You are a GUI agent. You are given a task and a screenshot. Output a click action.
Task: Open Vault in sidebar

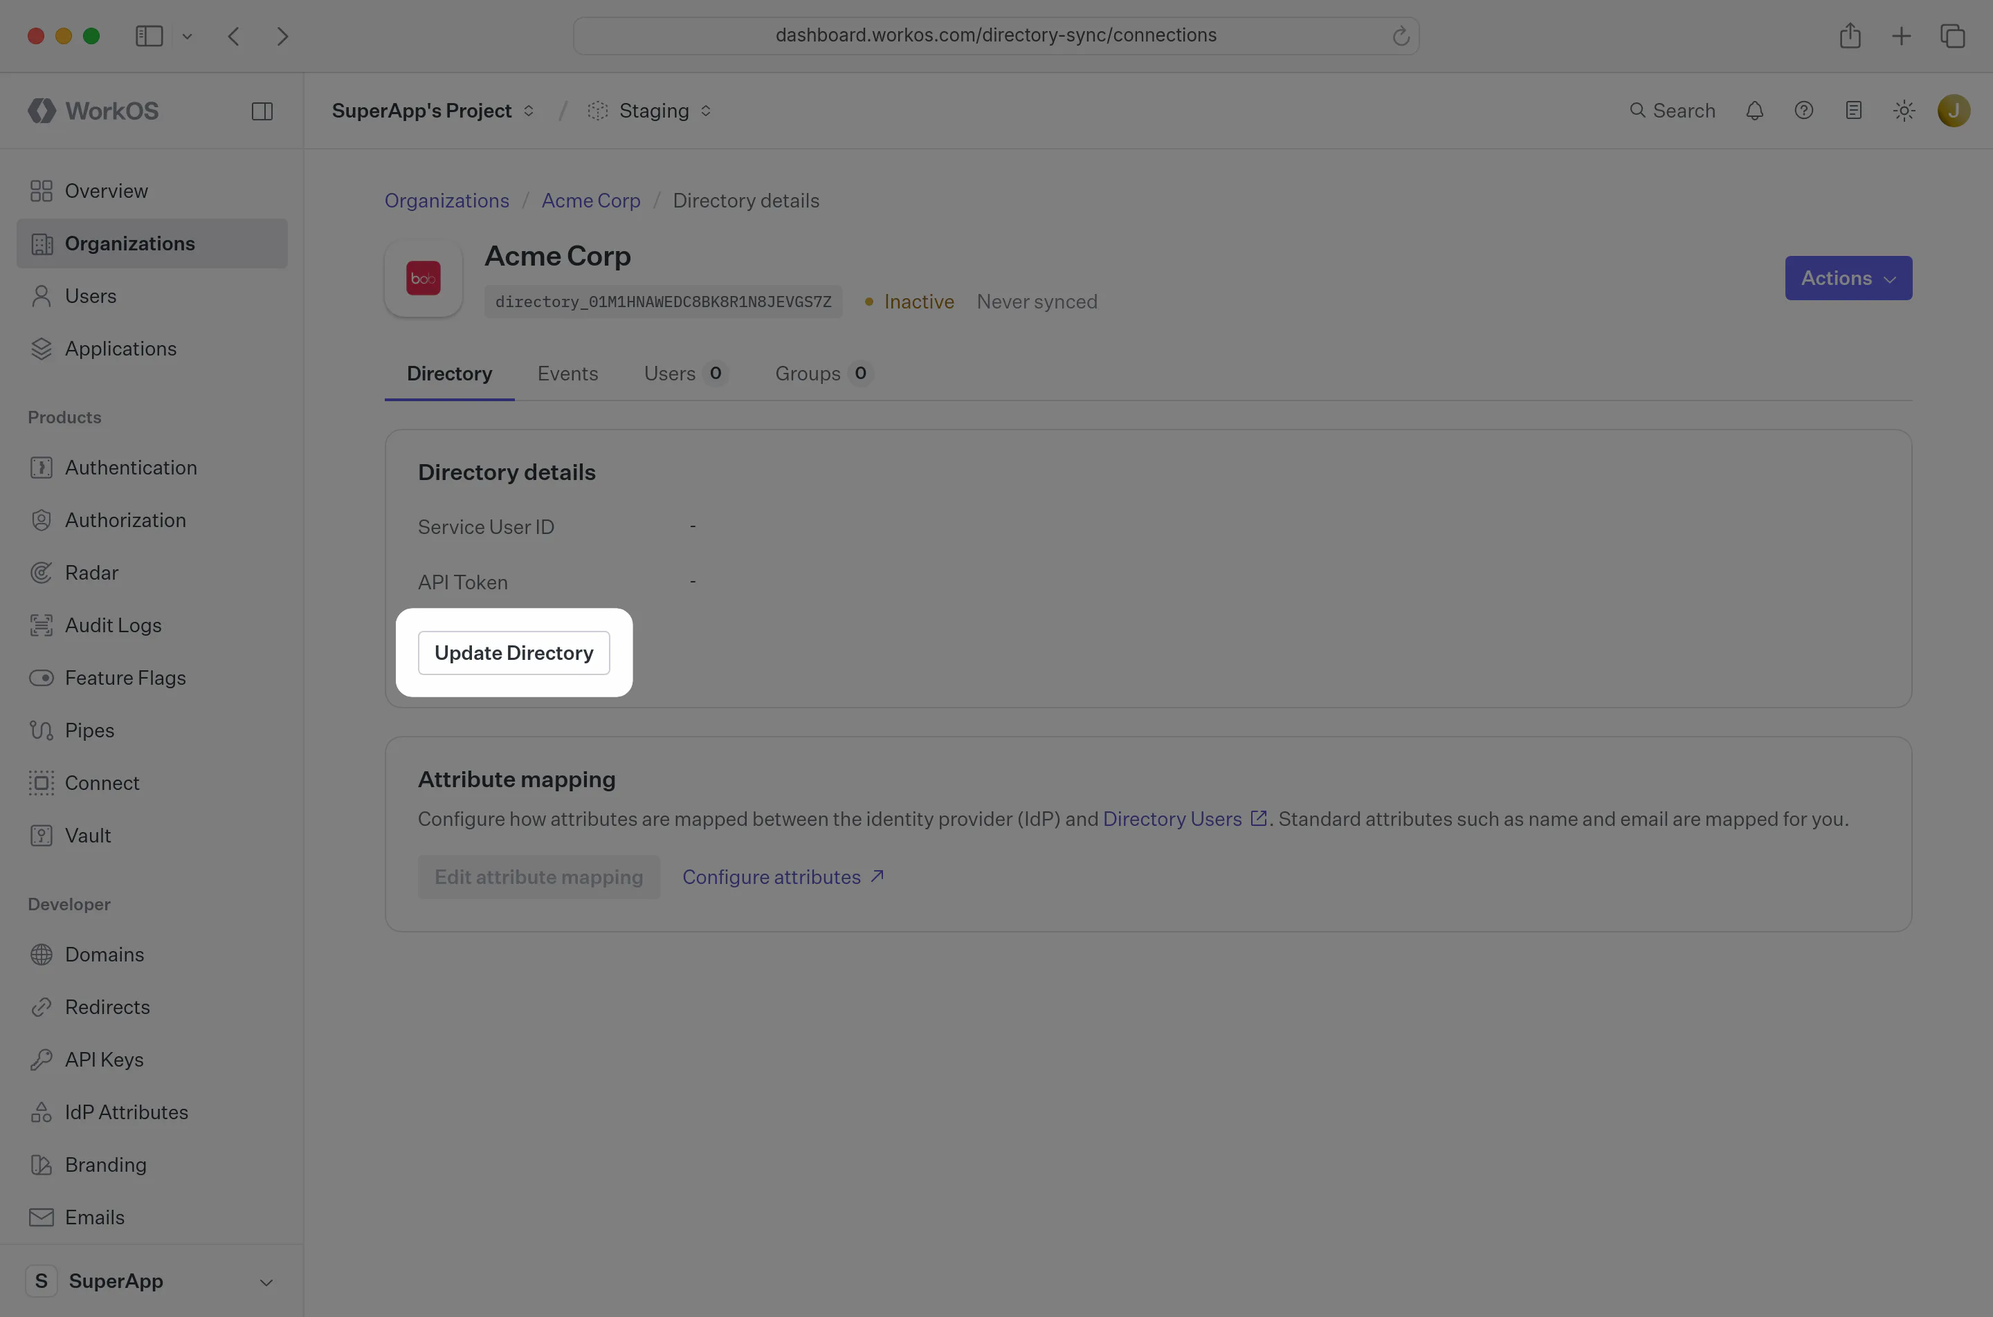(x=152, y=835)
